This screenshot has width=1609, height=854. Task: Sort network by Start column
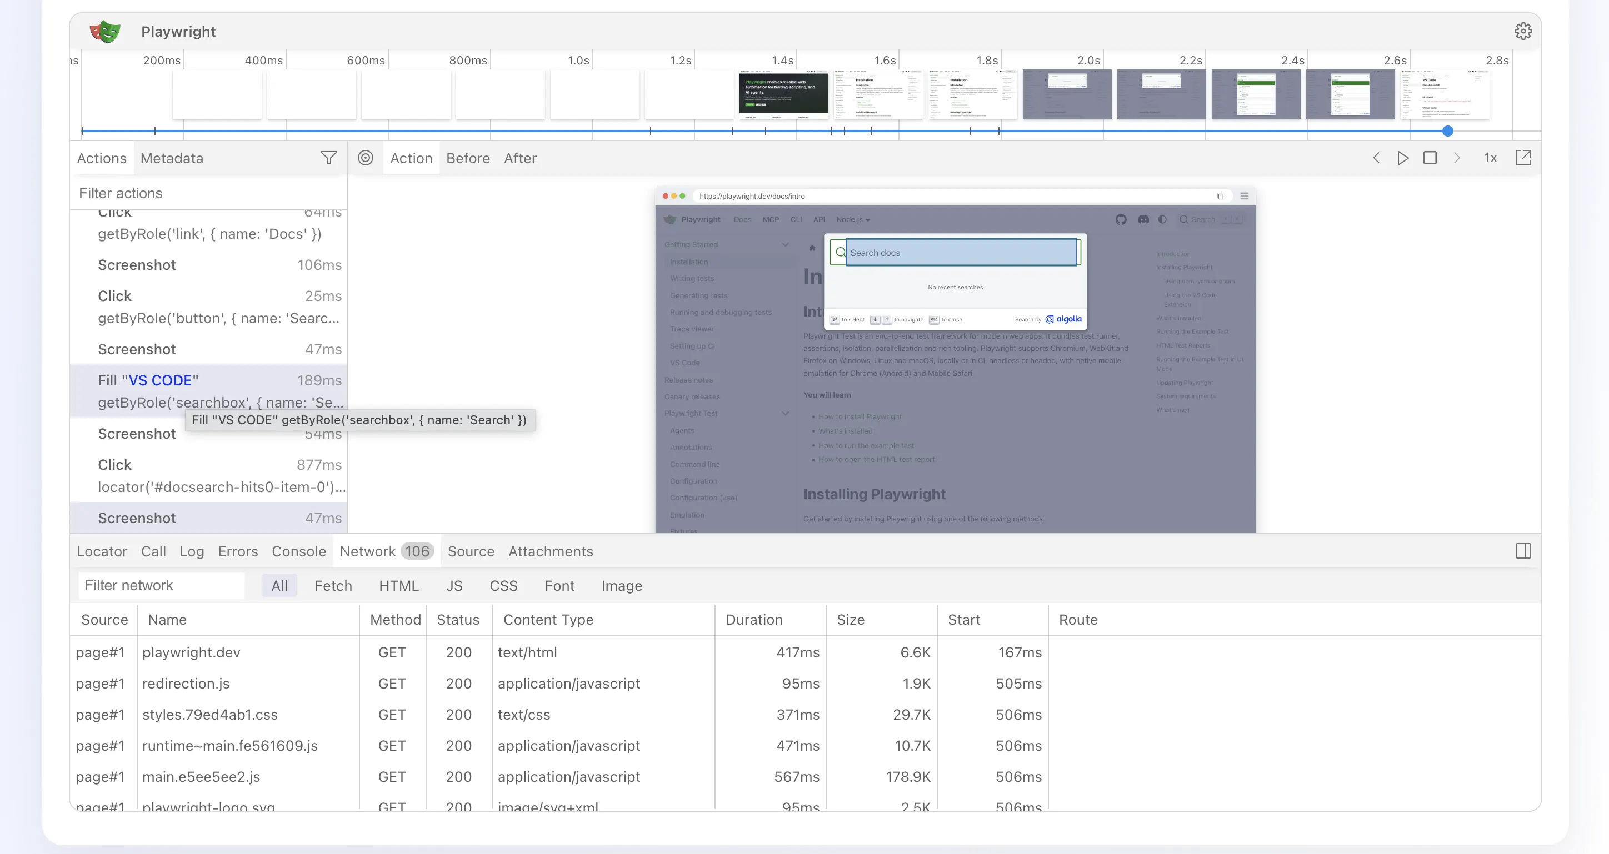tap(992, 620)
